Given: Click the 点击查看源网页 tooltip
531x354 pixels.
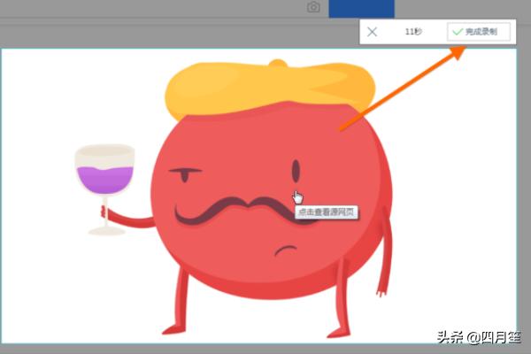Looking at the screenshot, I should pyautogui.click(x=325, y=214).
